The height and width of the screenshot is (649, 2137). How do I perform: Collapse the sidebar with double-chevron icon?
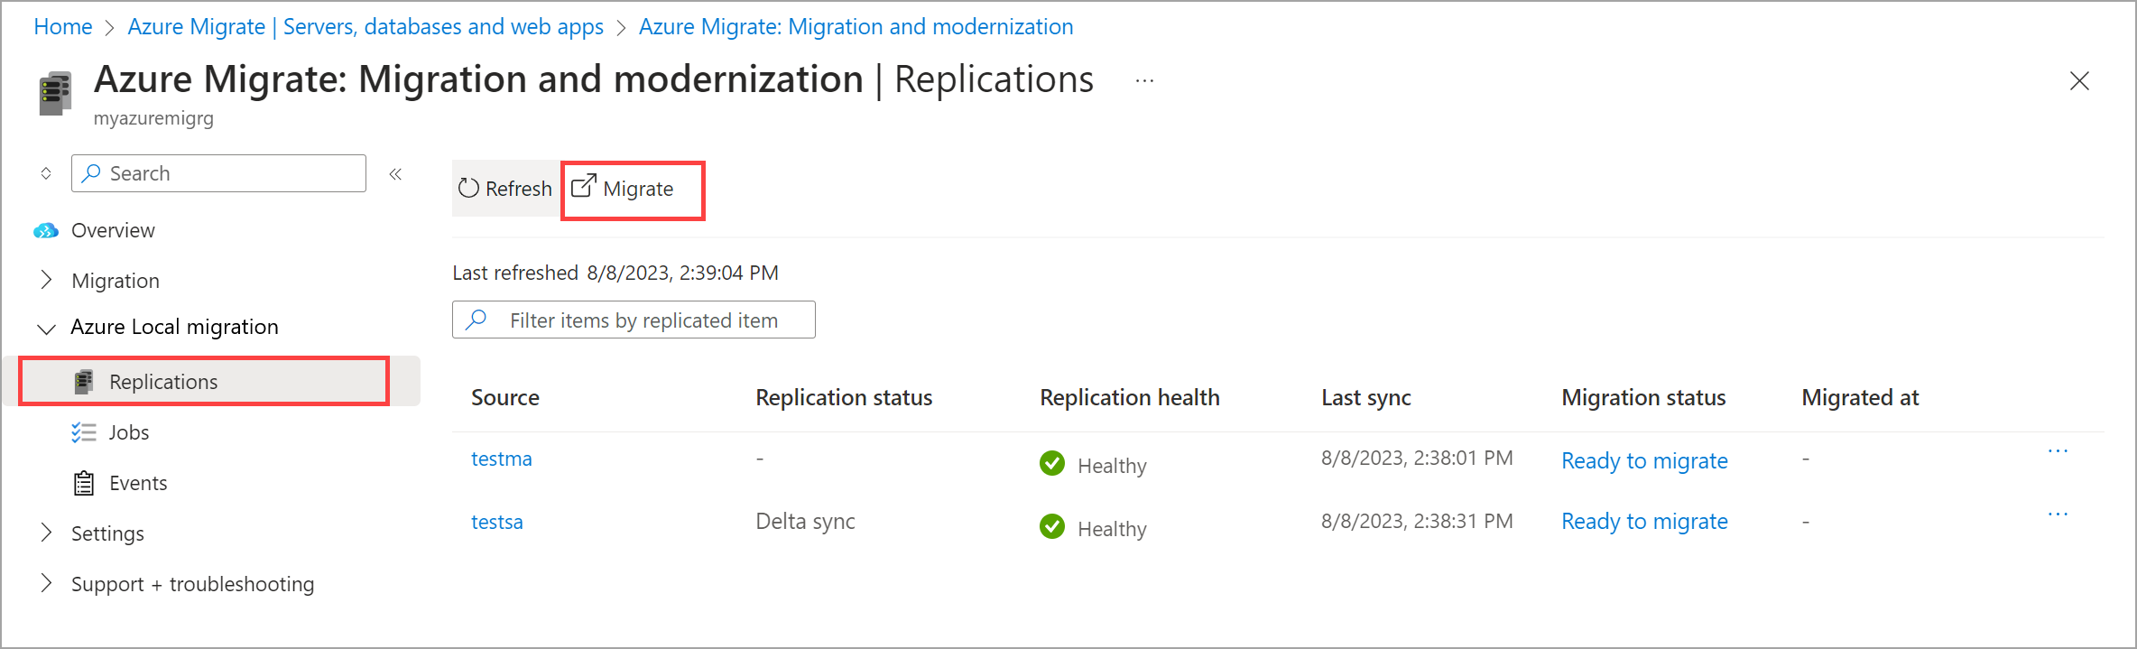(x=395, y=174)
